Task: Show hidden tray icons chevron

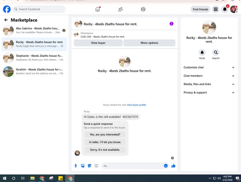Action: (x=210, y=178)
